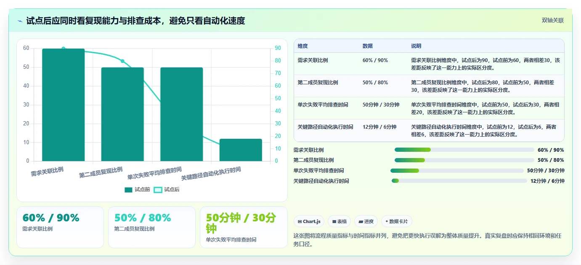Click the 第二成员复现比例 bar in chart

point(122,114)
